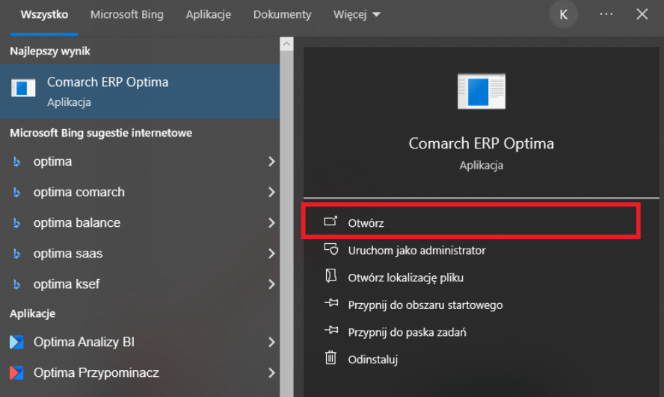Click the Optima Analizy BI app icon
The height and width of the screenshot is (397, 664).
tap(16, 342)
